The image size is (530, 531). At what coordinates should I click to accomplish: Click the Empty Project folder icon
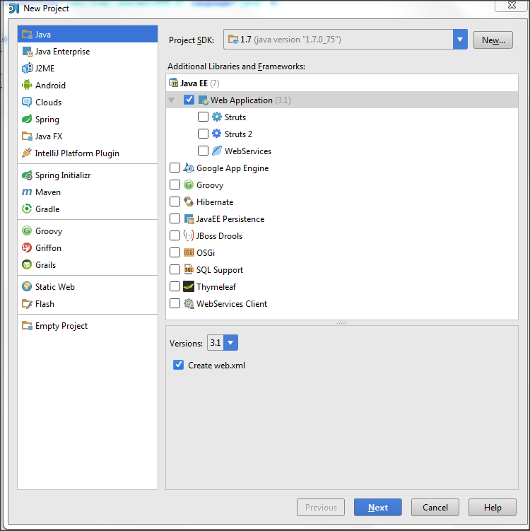[27, 326]
